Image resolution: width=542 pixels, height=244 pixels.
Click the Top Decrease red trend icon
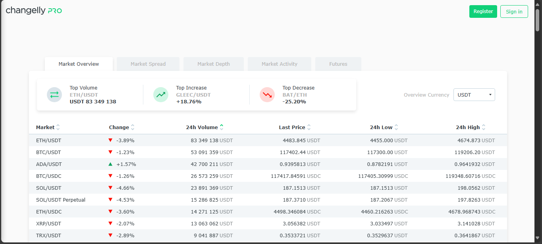point(267,95)
